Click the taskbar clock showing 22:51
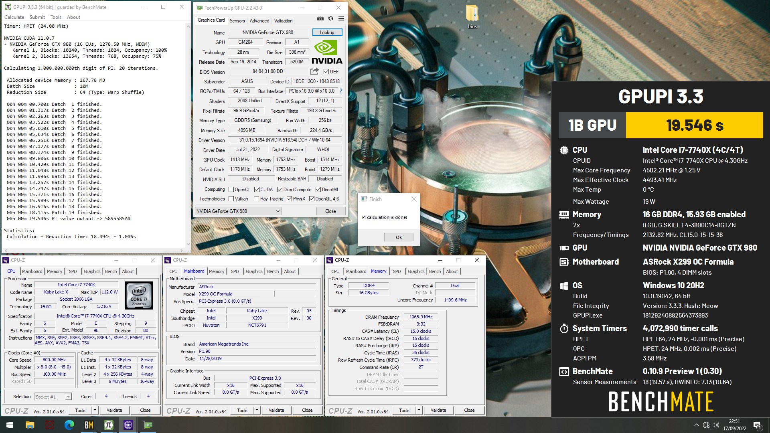 [x=734, y=425]
